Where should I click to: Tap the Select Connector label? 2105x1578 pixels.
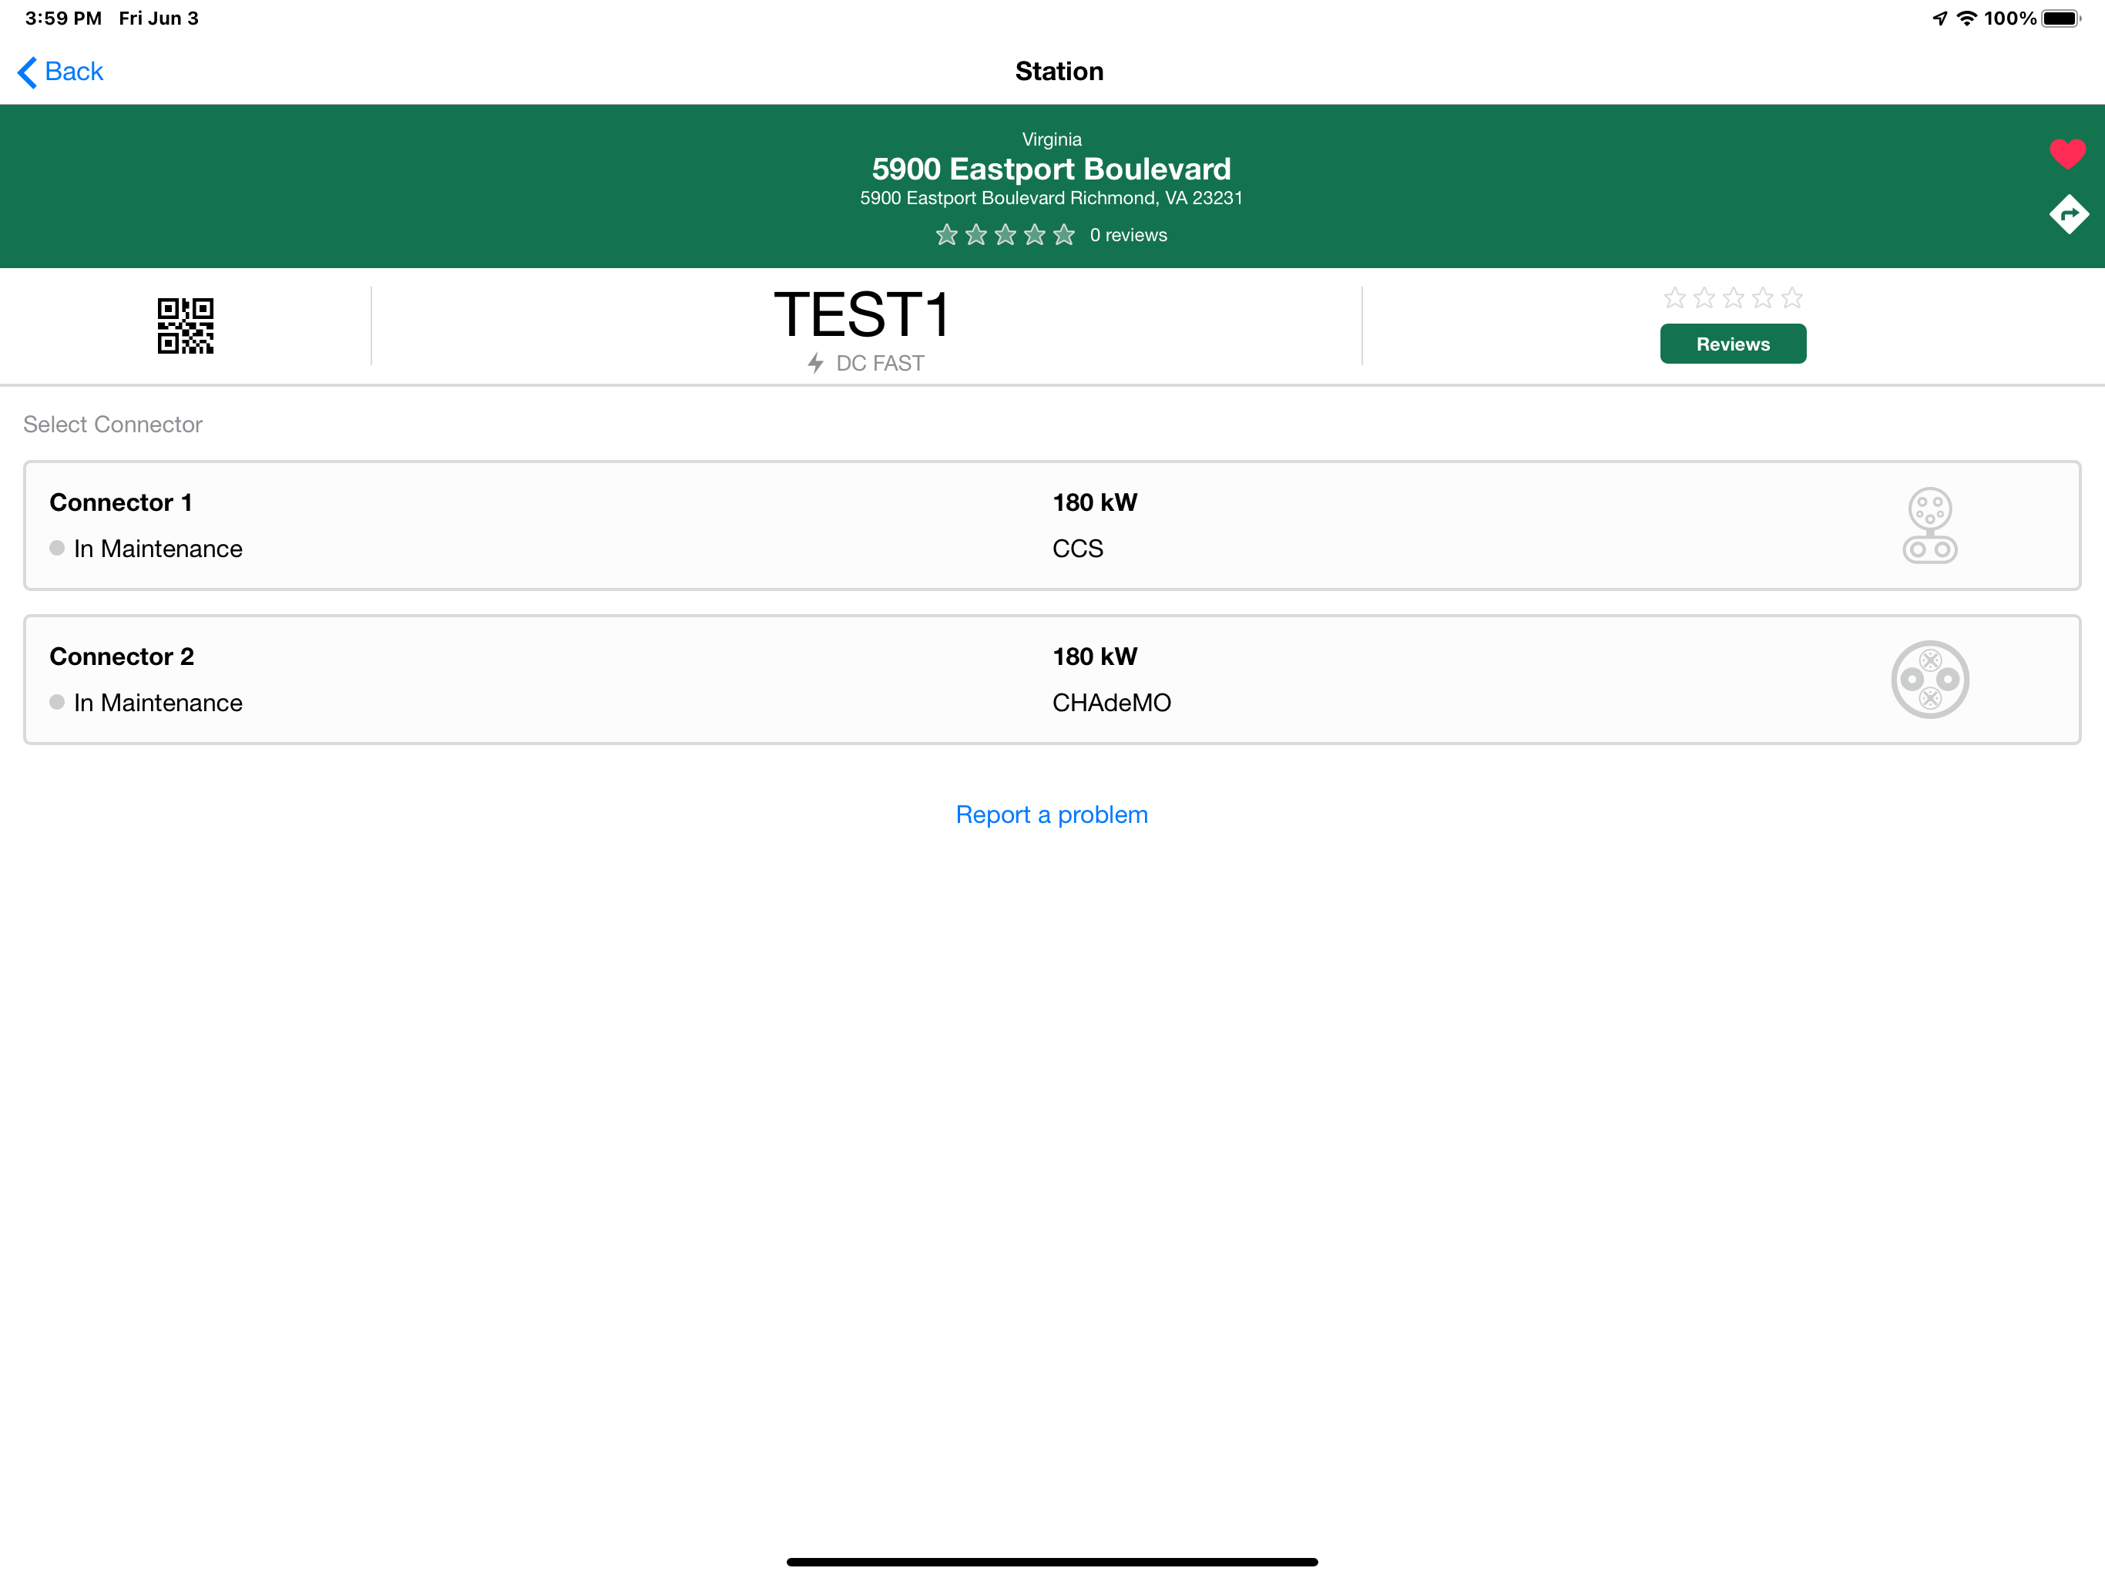[112, 425]
